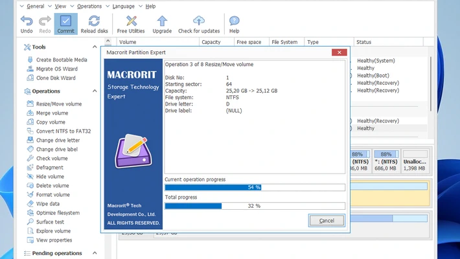Click the Undo toolbar icon

(27, 21)
